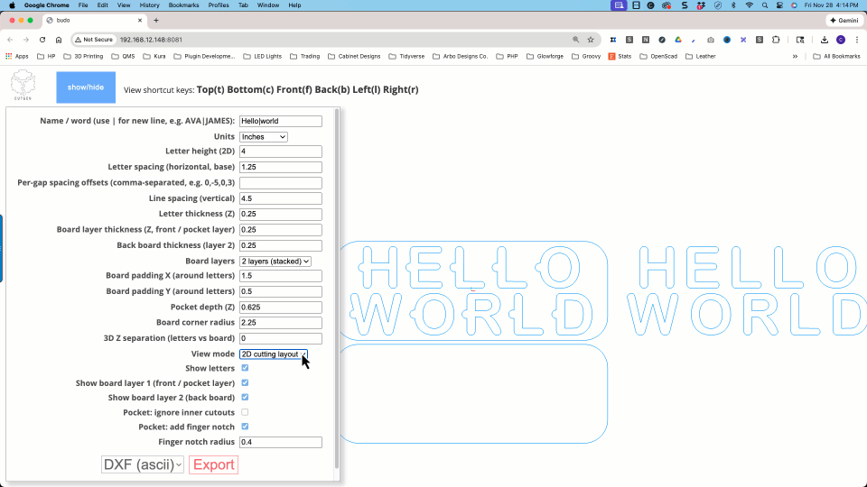Screen dimensions: 867x487
Task: Click the home icon in browser toolbar
Action: [59, 40]
